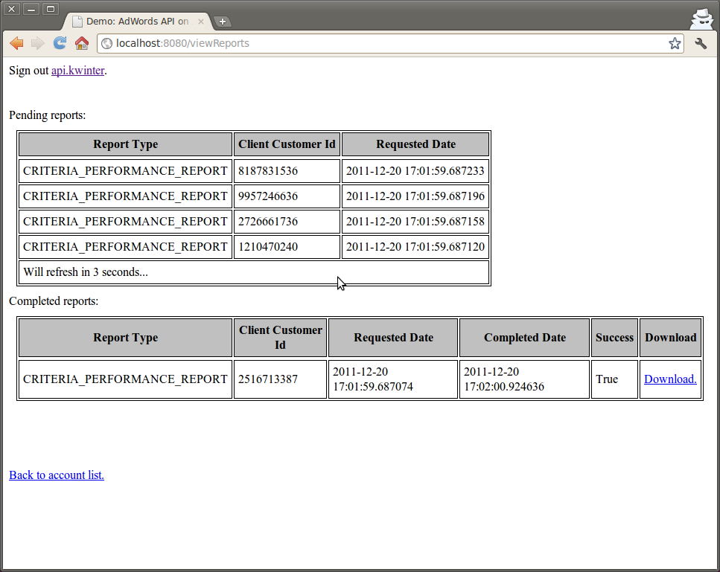
Task: Click the incognito spy icon
Action: [x=701, y=19]
